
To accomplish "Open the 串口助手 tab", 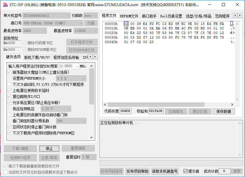I will 149,16.
